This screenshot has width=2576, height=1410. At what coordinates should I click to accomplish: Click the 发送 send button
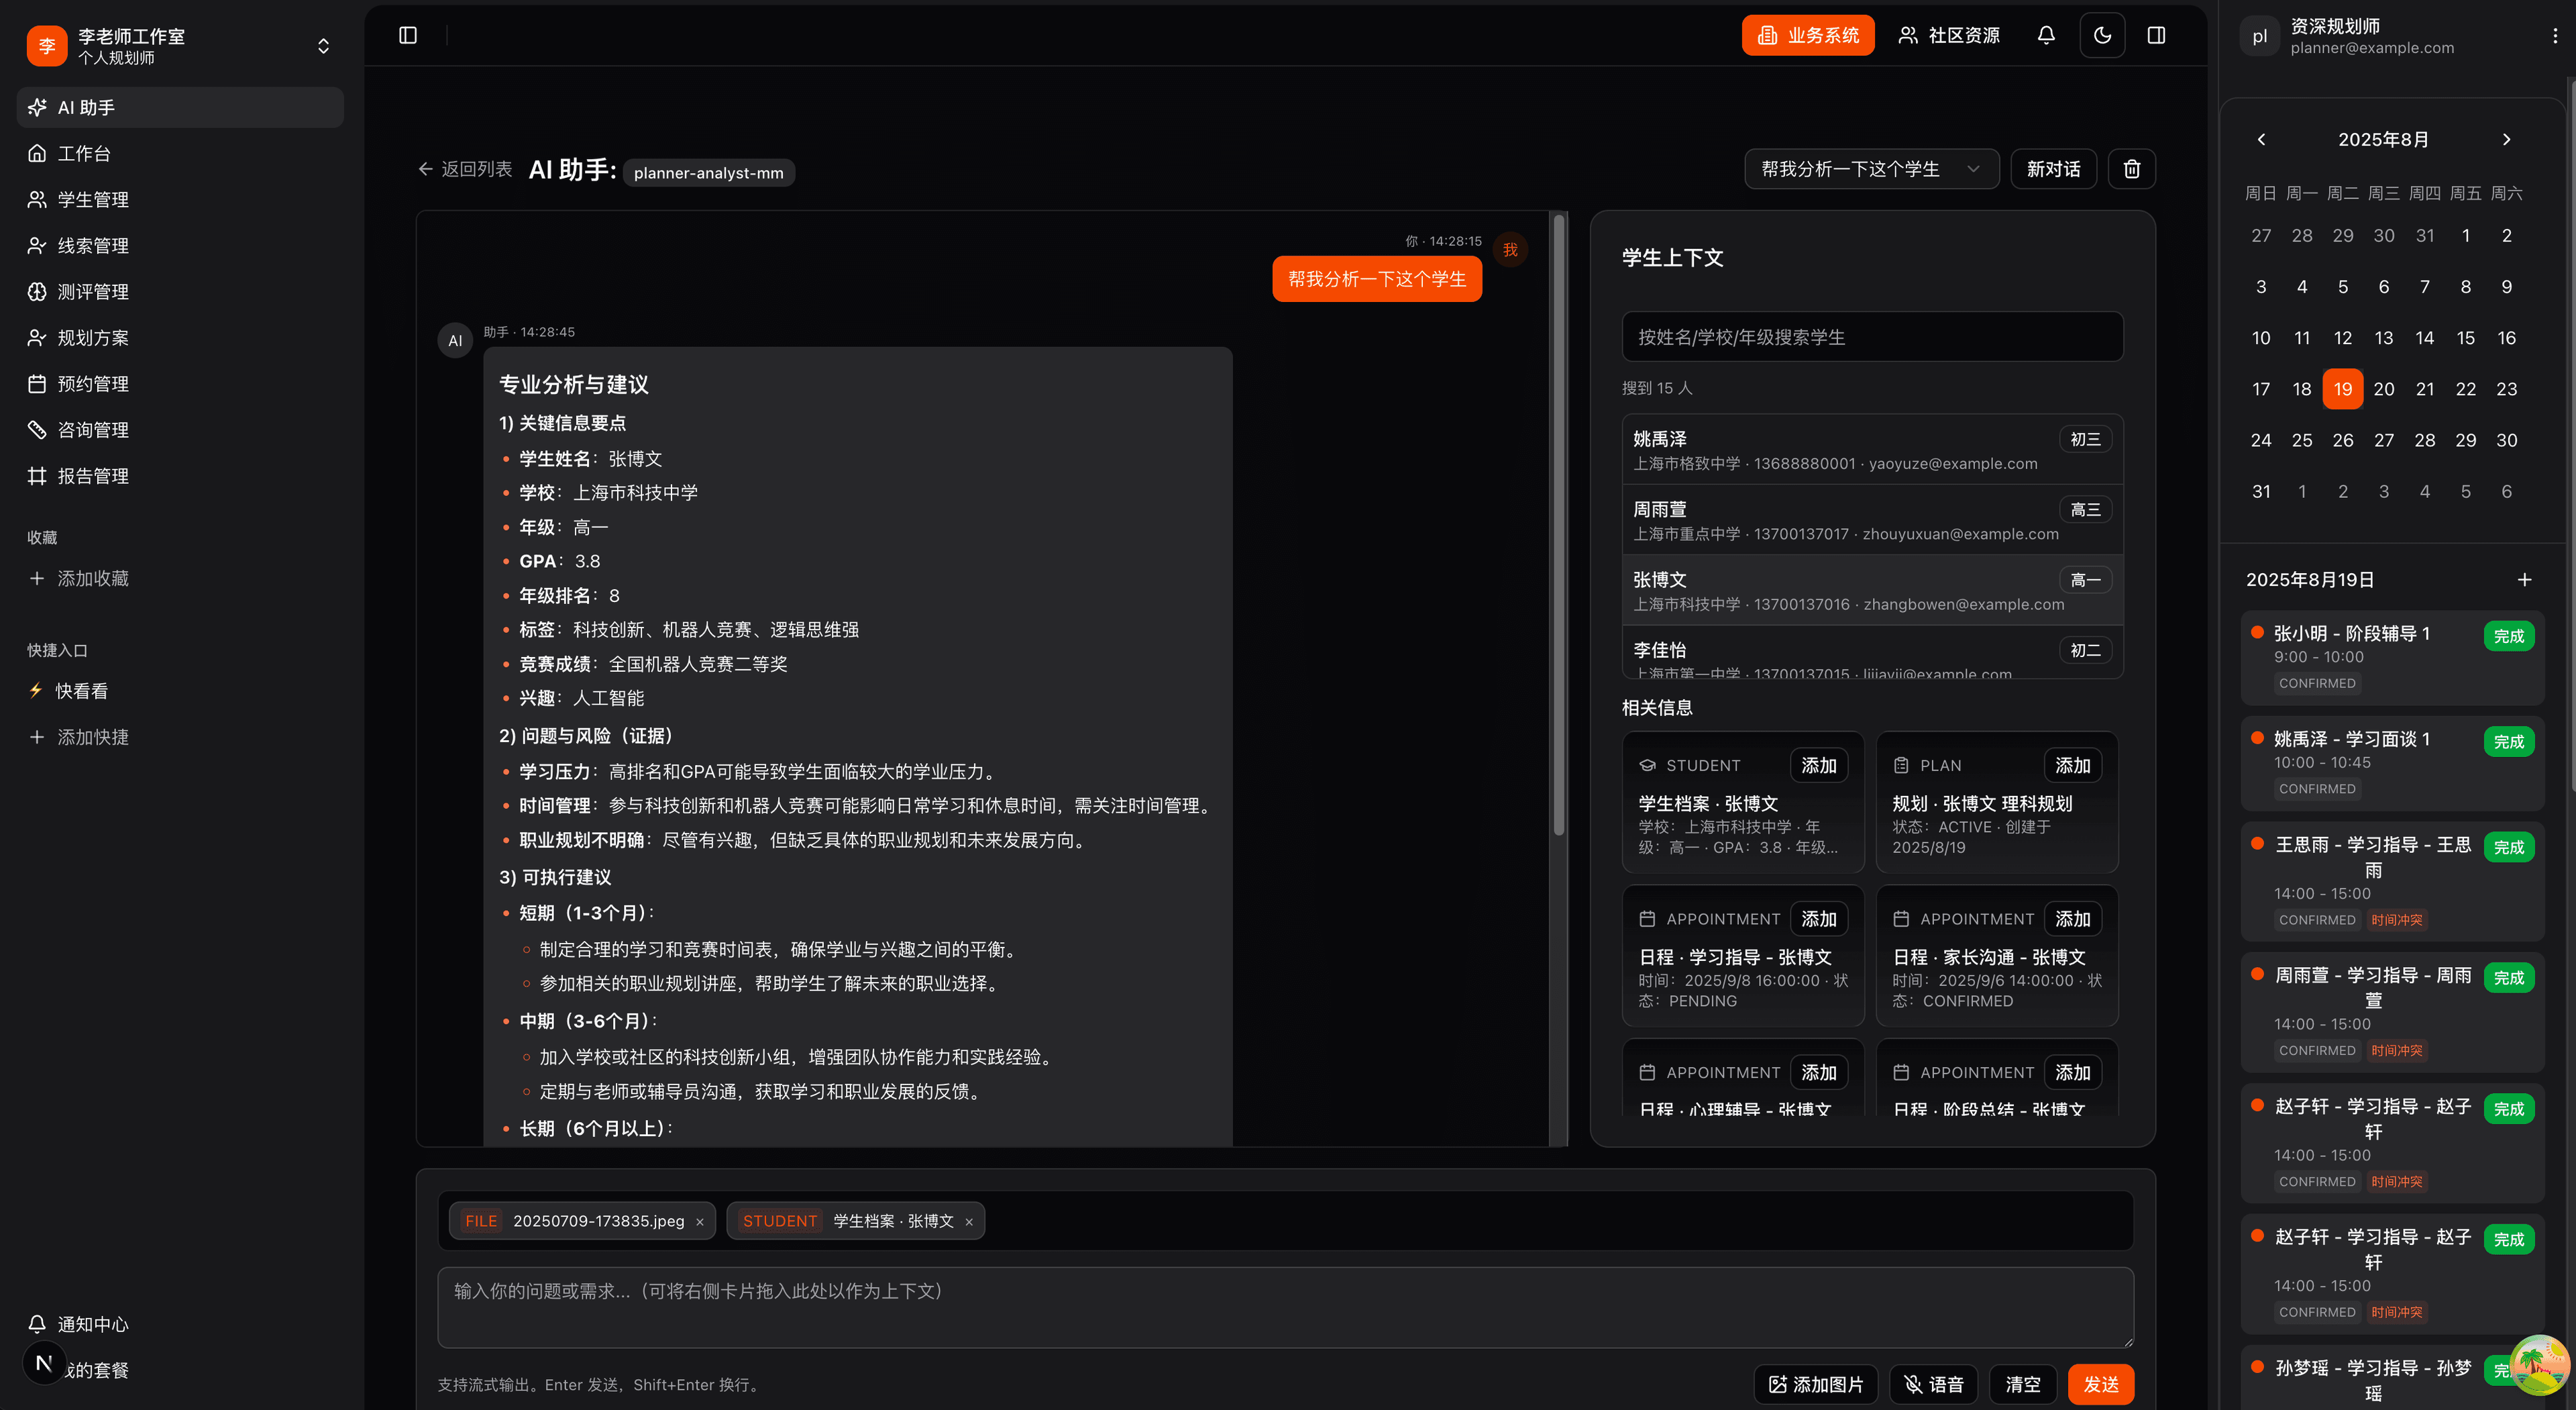(2100, 1384)
